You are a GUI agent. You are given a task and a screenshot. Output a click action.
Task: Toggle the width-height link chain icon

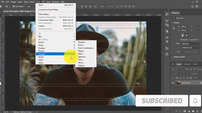174,29
